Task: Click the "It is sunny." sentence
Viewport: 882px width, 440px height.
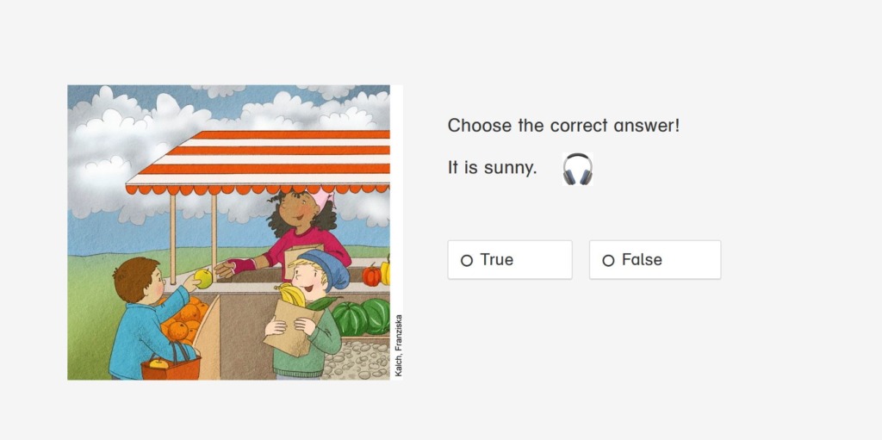Action: [x=492, y=168]
